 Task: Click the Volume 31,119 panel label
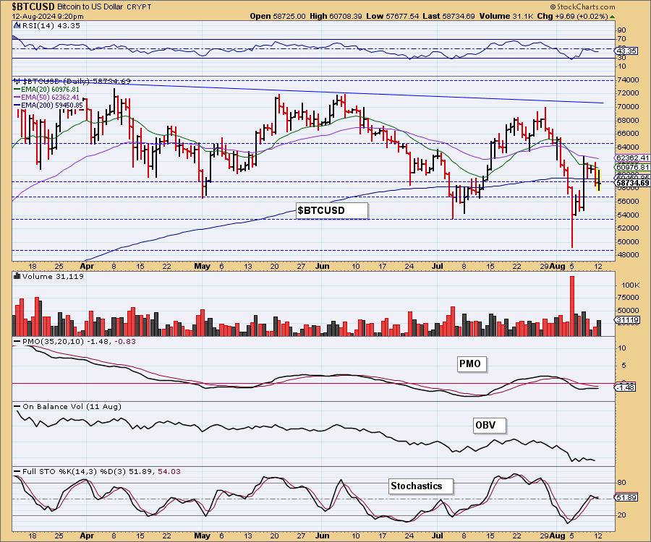(x=53, y=276)
